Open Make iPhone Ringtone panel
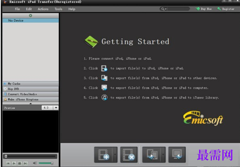Viewport: 240px width, 167px height. coord(30,99)
